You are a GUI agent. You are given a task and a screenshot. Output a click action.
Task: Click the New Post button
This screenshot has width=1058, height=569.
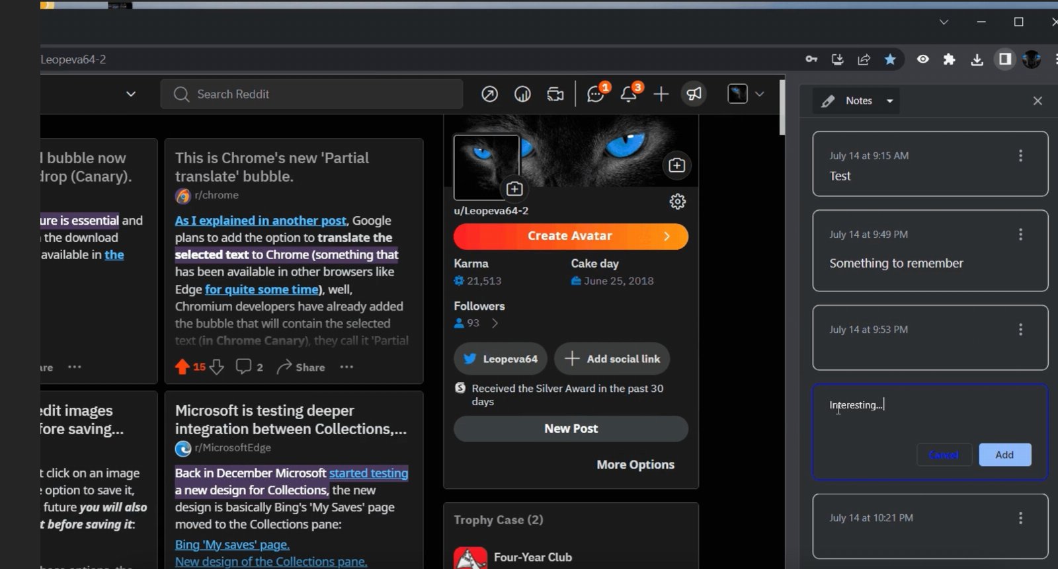coord(571,429)
